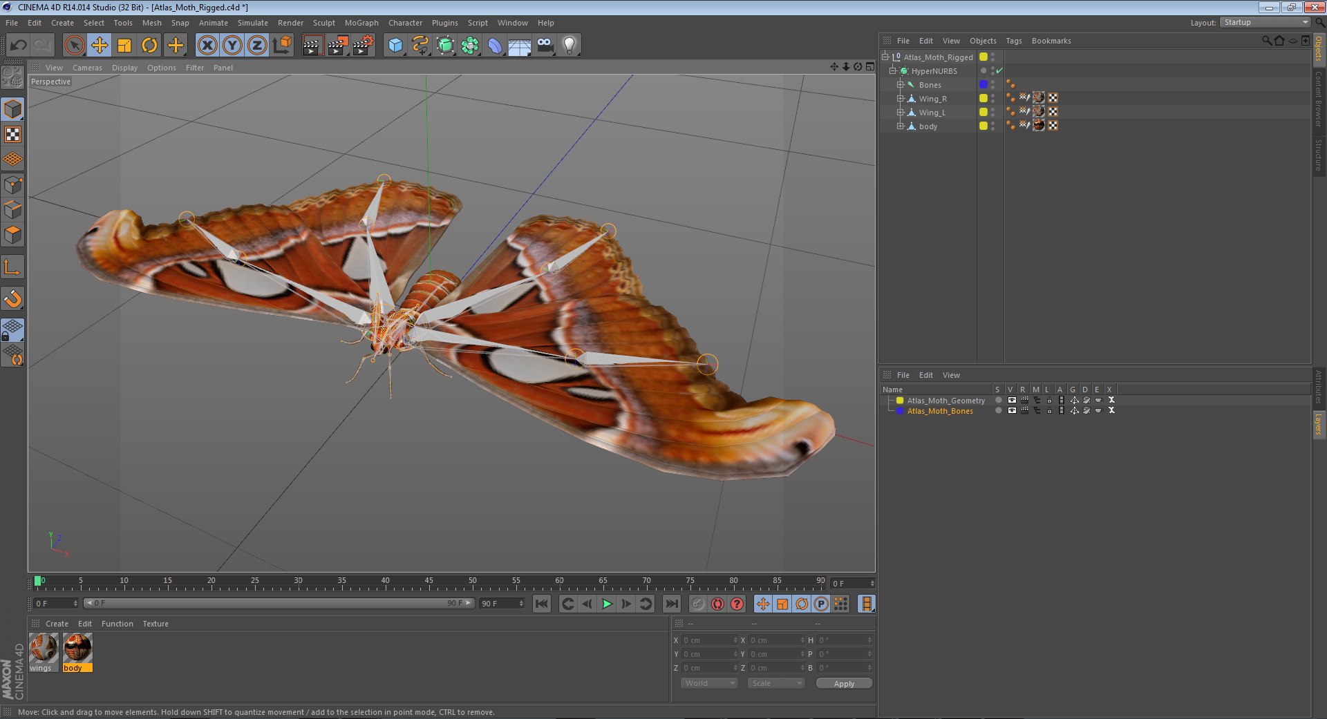Viewport: 1327px width, 719px height.
Task: Activate the Scale tool
Action: pyautogui.click(x=124, y=46)
